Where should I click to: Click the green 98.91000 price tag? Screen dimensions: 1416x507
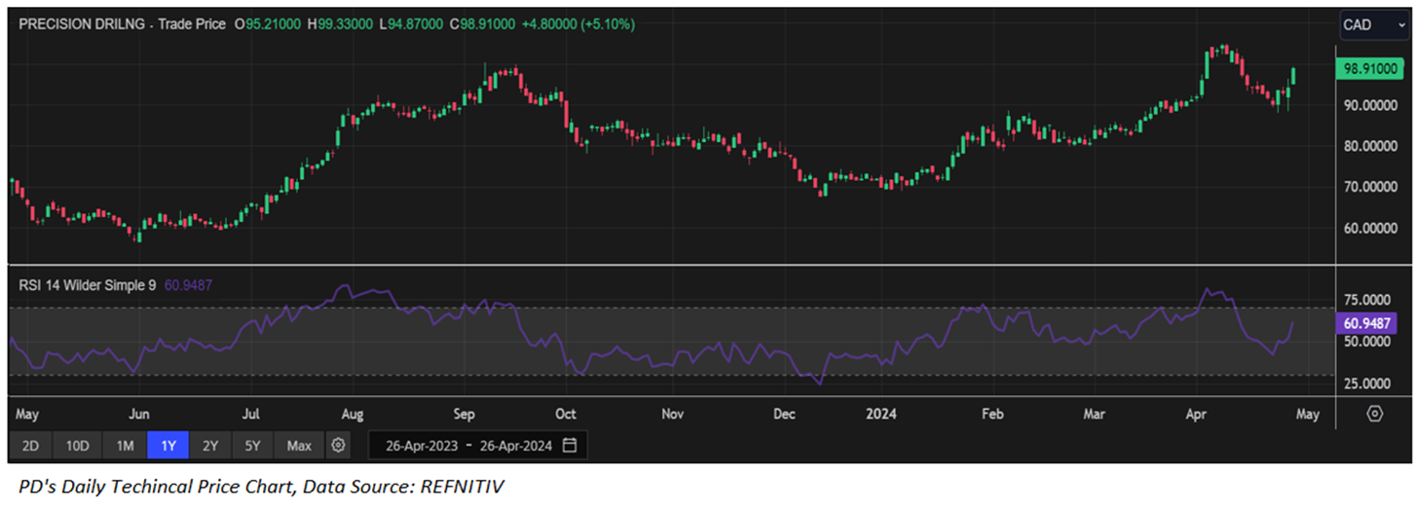(x=1371, y=70)
